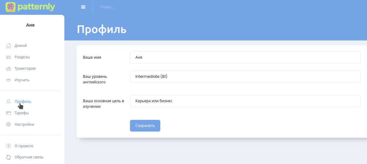Viewport: 367px width, 164px height.
Task: Open the main learning goal dropdown
Action: click(x=245, y=101)
